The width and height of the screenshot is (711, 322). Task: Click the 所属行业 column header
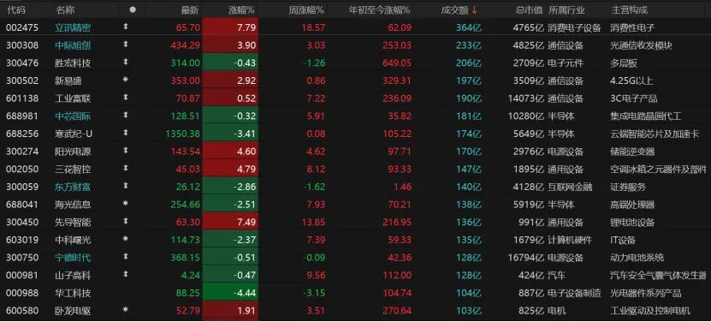(566, 9)
